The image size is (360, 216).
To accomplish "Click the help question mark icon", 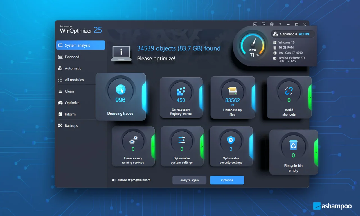I will [280, 24].
